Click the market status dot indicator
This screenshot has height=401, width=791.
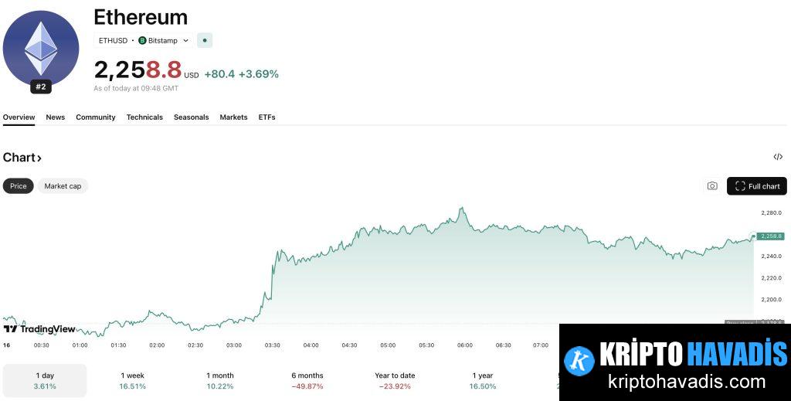pyautogui.click(x=204, y=40)
